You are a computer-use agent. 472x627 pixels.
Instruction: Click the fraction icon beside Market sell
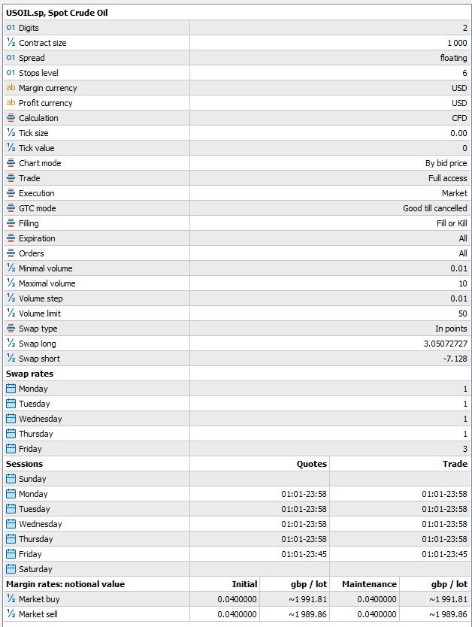pos(11,613)
